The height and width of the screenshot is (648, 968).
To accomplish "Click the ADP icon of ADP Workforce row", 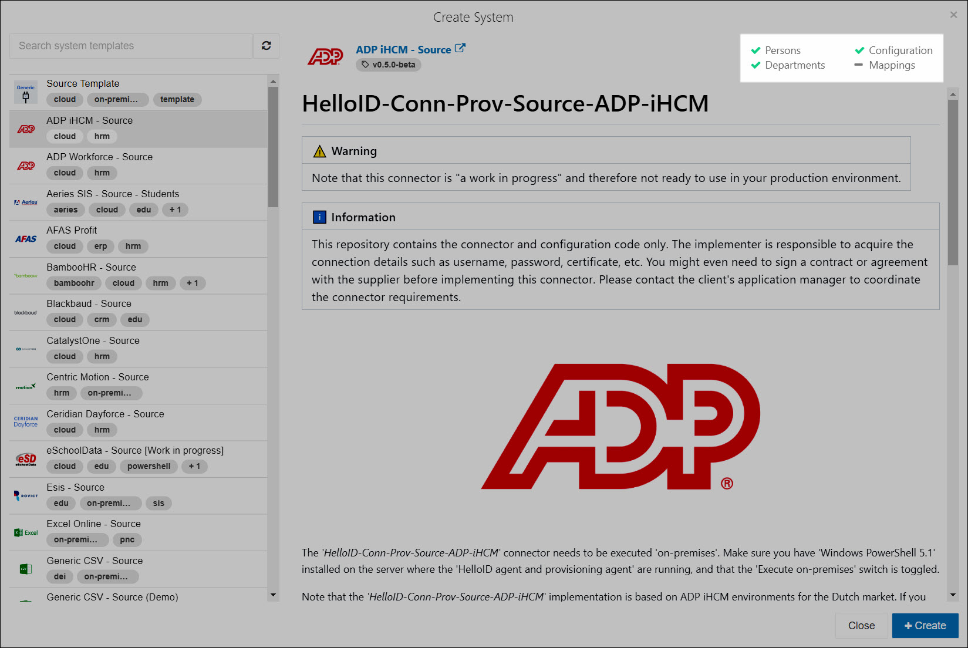I will click(26, 166).
